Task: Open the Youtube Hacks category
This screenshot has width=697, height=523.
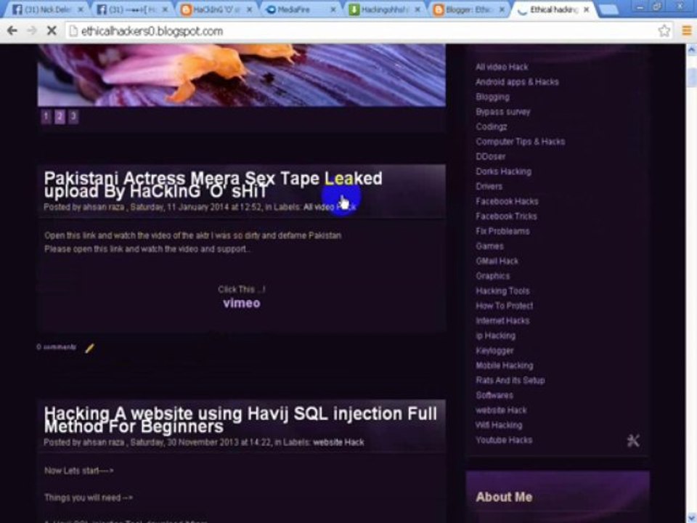Action: click(504, 440)
